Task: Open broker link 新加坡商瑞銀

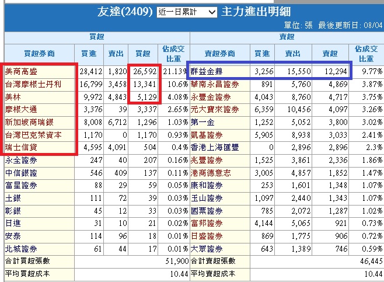Action: pyautogui.click(x=29, y=122)
